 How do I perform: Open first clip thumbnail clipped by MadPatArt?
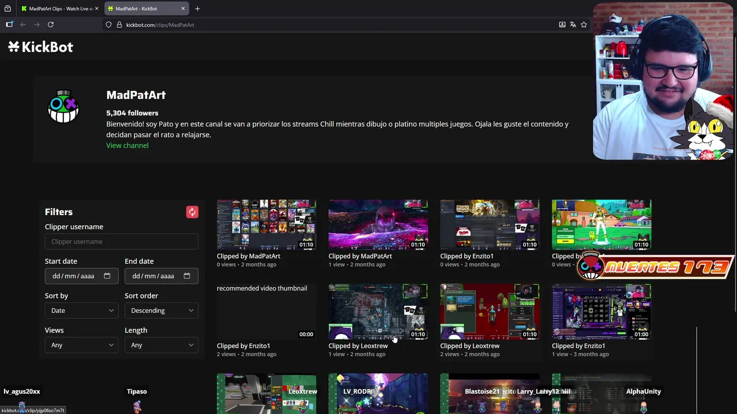(x=267, y=225)
